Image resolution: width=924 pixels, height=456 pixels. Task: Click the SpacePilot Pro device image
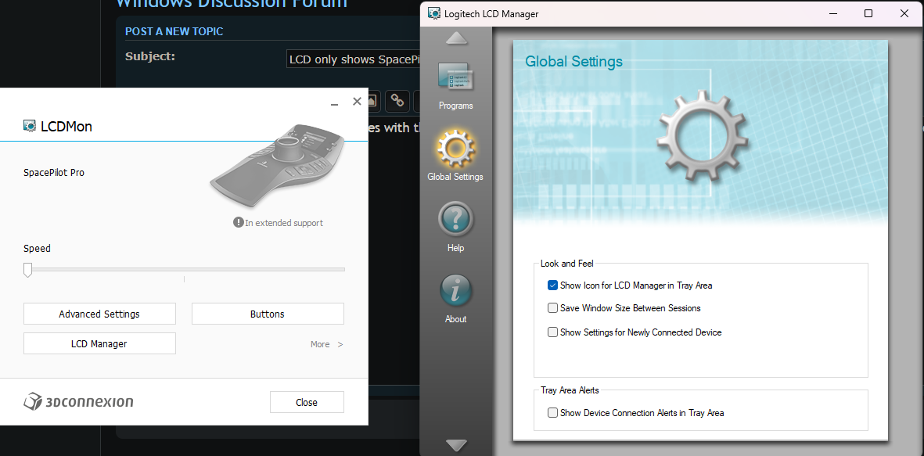(278, 164)
